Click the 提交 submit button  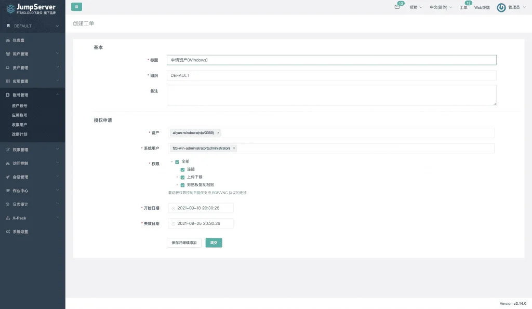(214, 243)
